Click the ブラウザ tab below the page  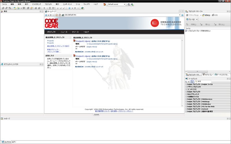coord(96,115)
